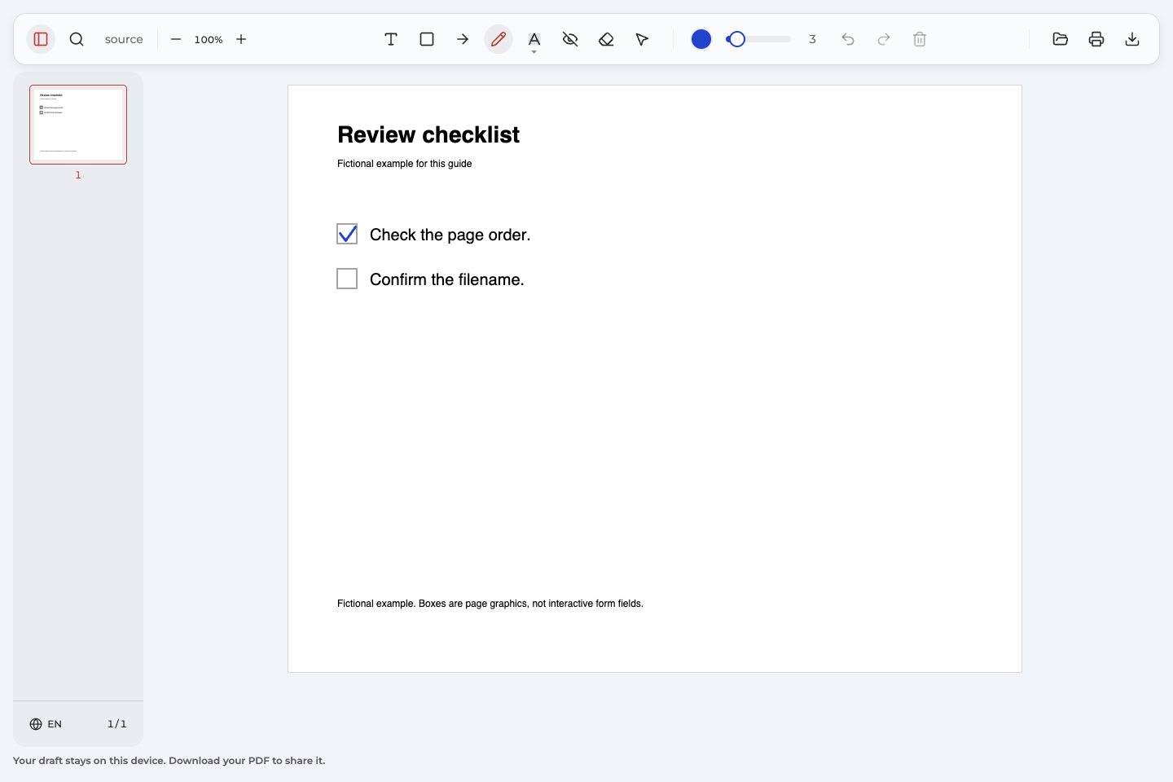Click the 'Check the page order.' text
Viewport: 1173px width, 782px height.
point(450,235)
